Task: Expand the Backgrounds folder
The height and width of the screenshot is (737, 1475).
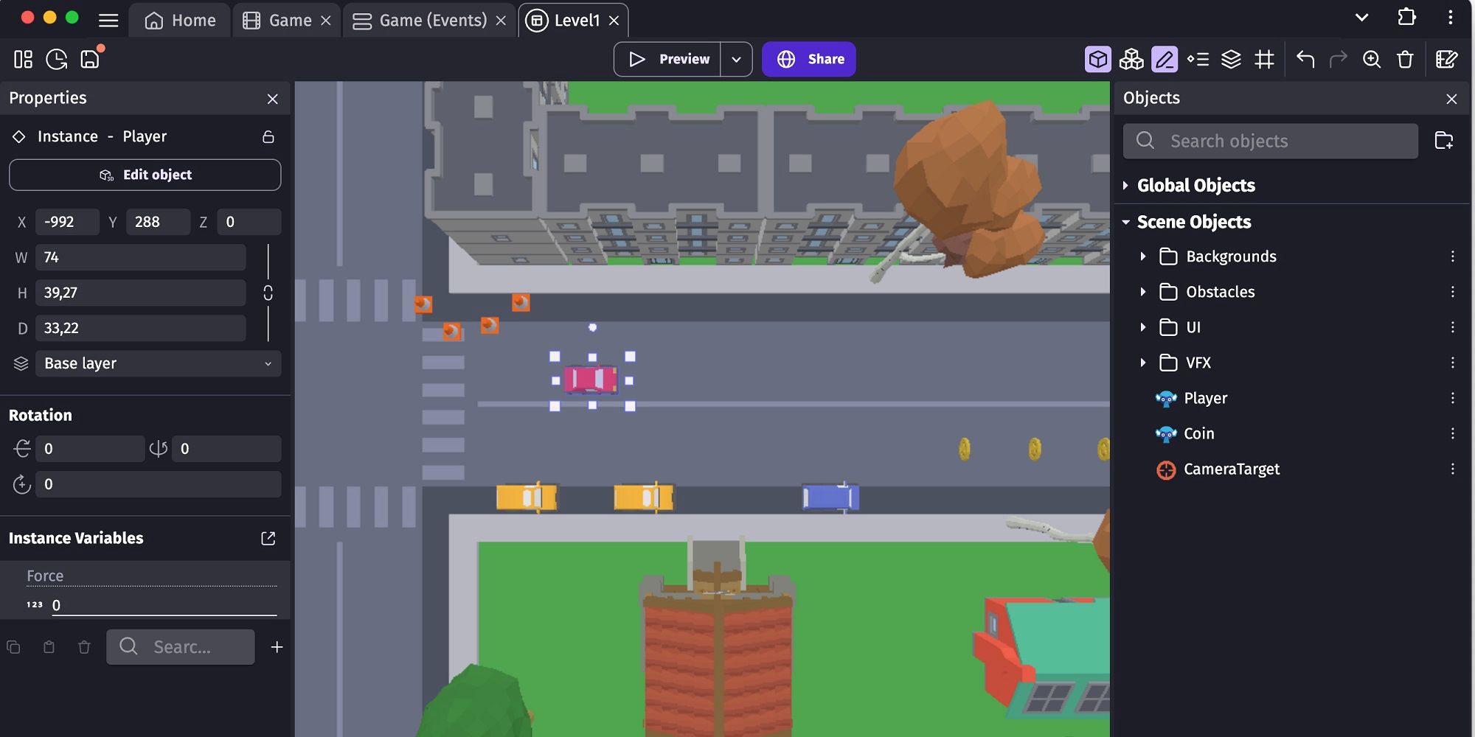Action: (x=1142, y=256)
